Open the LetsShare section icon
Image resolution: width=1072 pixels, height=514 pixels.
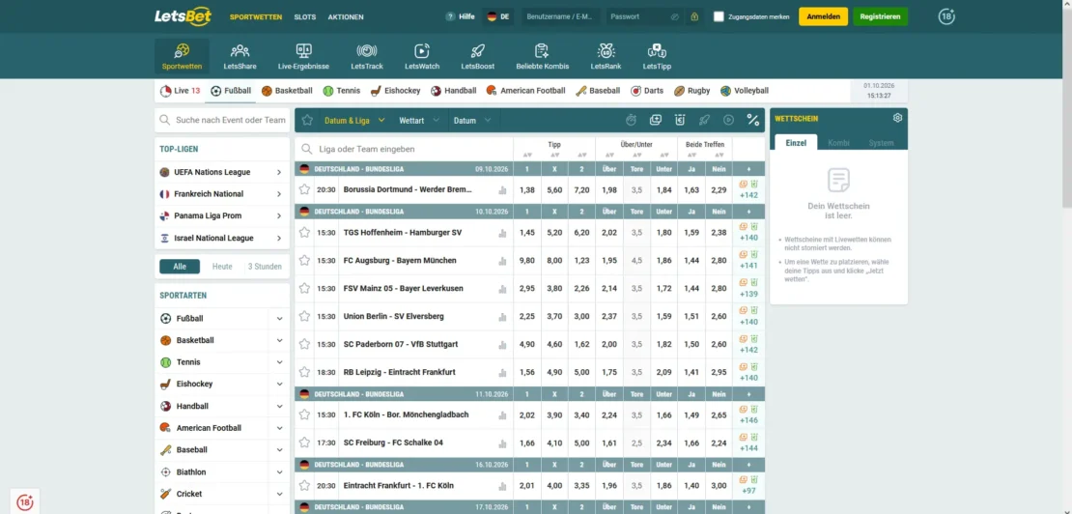[240, 50]
